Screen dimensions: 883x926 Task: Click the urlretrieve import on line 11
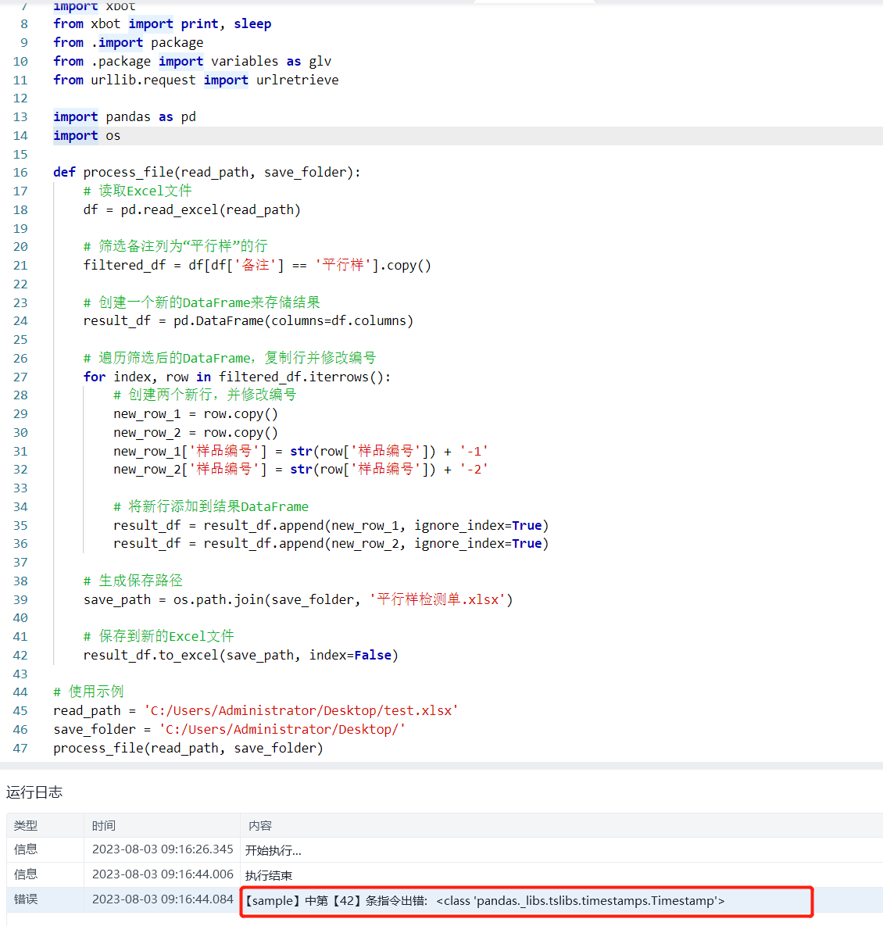[x=297, y=80]
